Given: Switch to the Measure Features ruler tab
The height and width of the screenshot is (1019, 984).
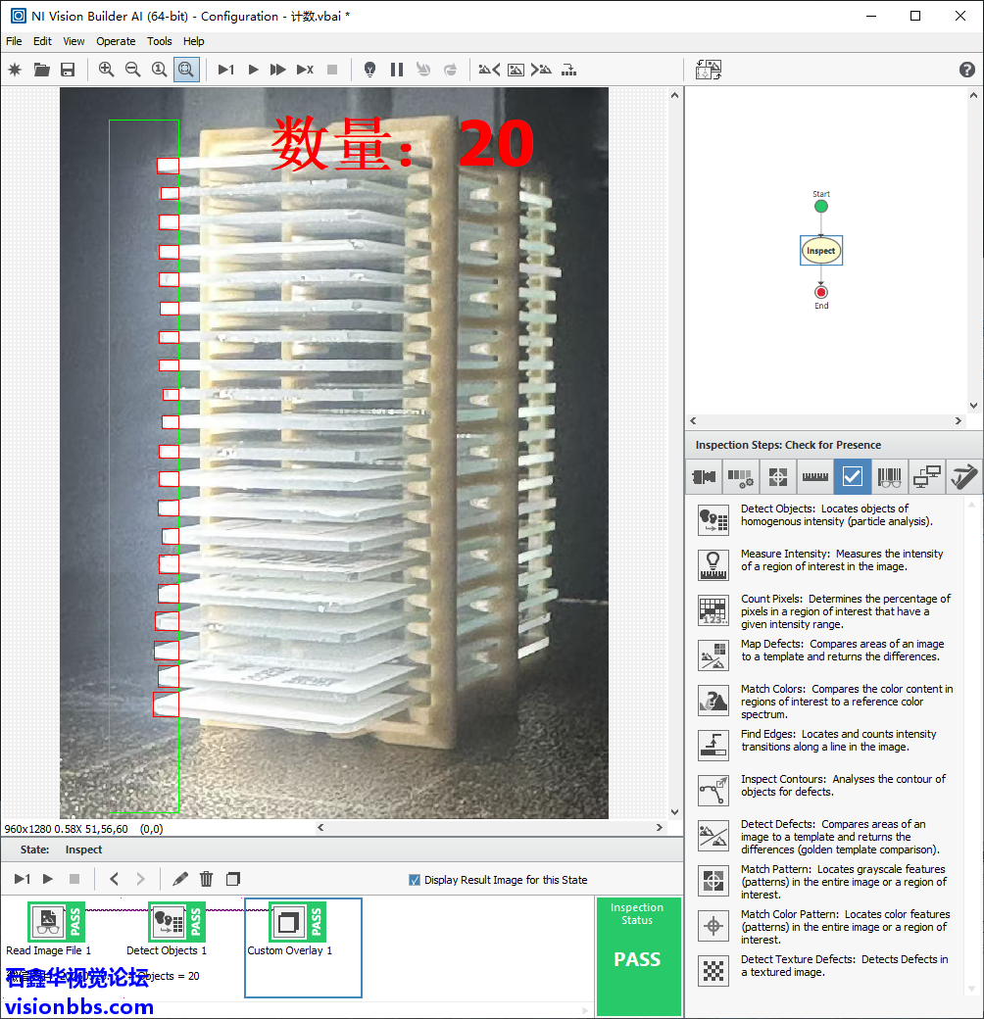Looking at the screenshot, I should (815, 477).
